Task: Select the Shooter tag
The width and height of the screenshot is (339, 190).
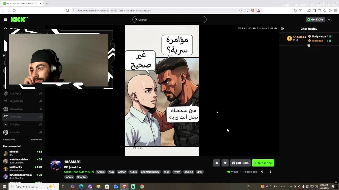Action: [x=82, y=177]
